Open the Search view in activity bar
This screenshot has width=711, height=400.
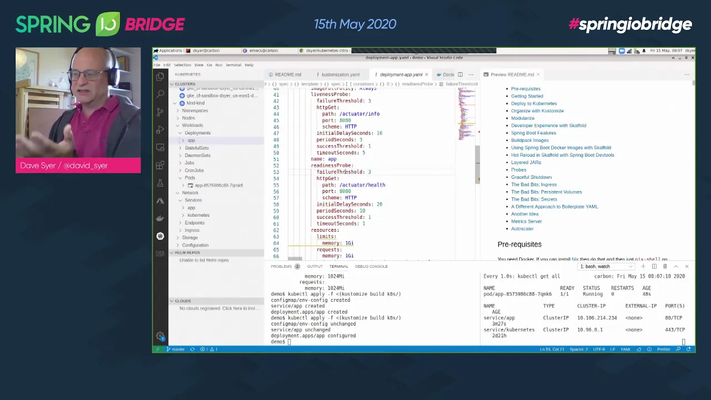160,94
